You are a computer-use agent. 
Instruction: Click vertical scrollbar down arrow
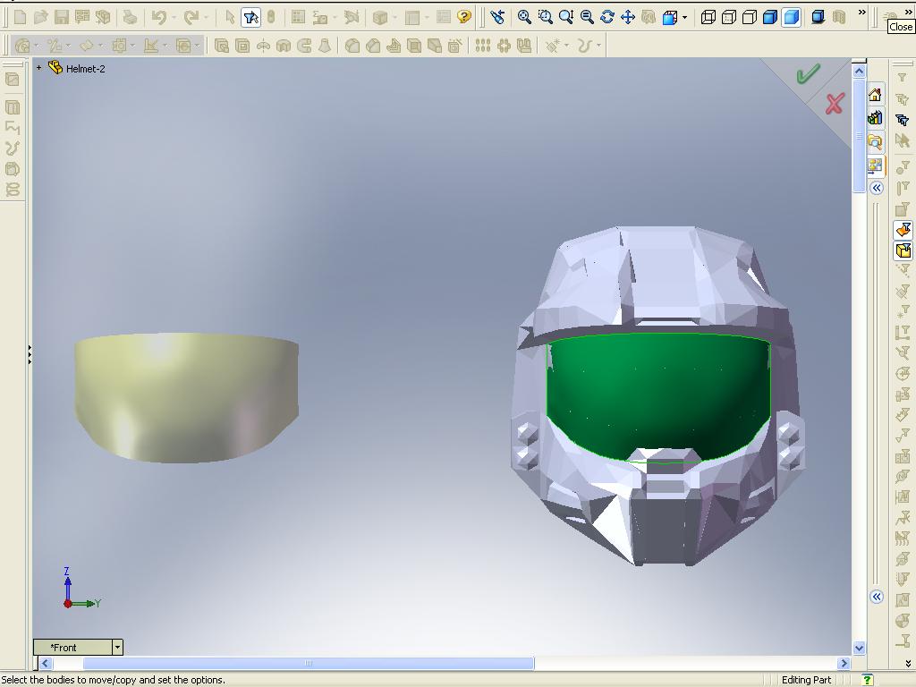click(859, 648)
